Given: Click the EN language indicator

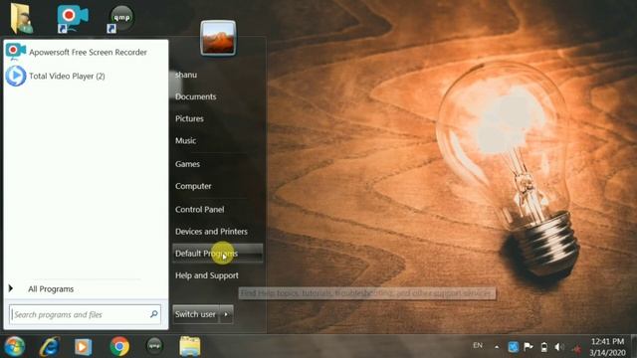Looking at the screenshot, I should click(478, 345).
